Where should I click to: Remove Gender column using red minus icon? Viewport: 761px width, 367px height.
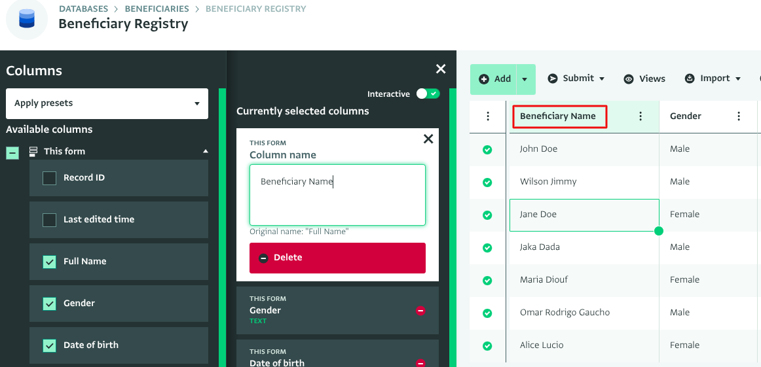point(420,311)
